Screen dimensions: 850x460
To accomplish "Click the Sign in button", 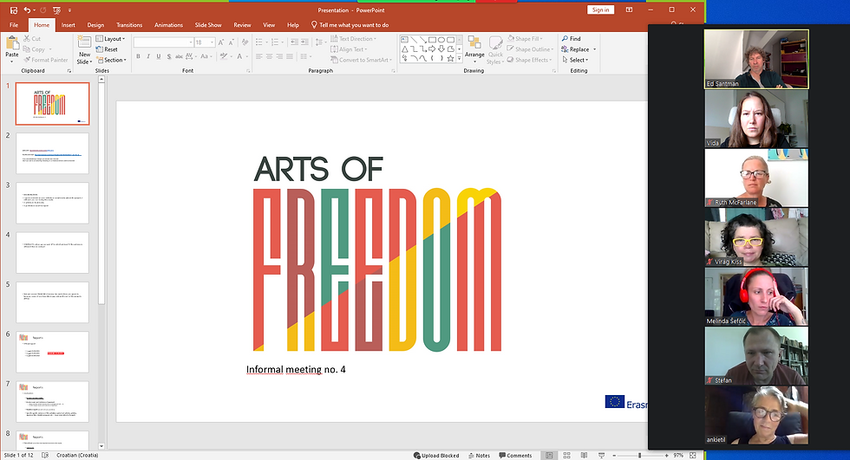I will pyautogui.click(x=600, y=10).
